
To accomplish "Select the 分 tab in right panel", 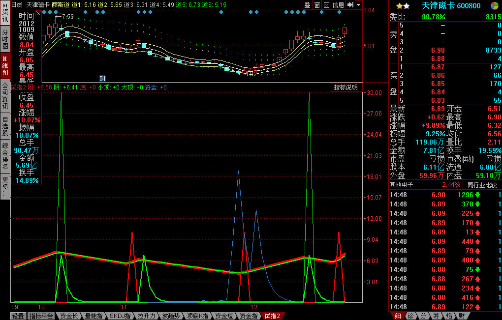I will [x=423, y=316].
